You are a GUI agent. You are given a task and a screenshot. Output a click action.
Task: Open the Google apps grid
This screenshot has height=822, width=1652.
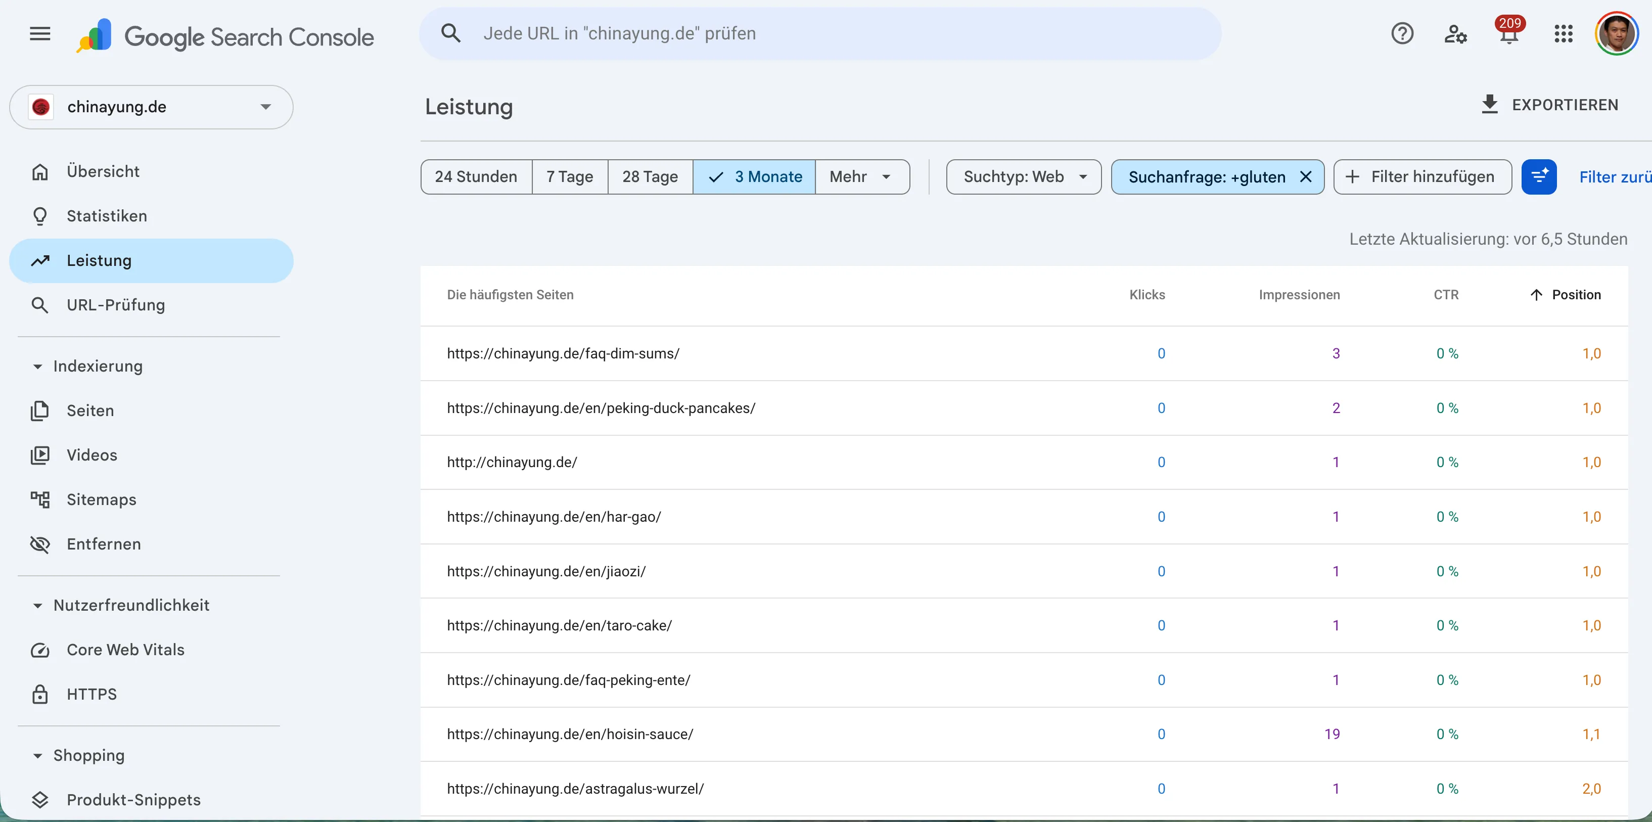coord(1564,33)
